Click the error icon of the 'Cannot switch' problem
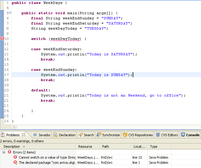This screenshot has height=168, width=201. tap(15, 157)
